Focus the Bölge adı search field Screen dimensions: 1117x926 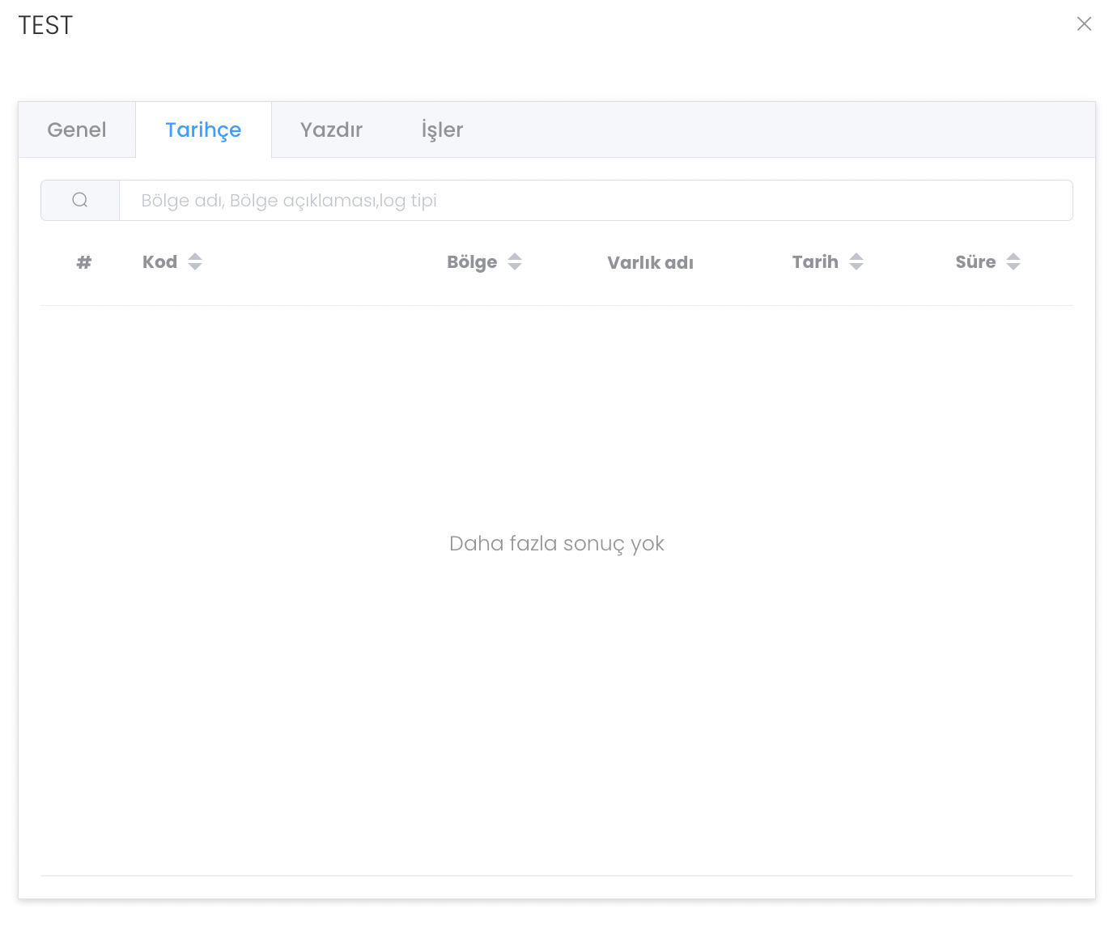595,200
